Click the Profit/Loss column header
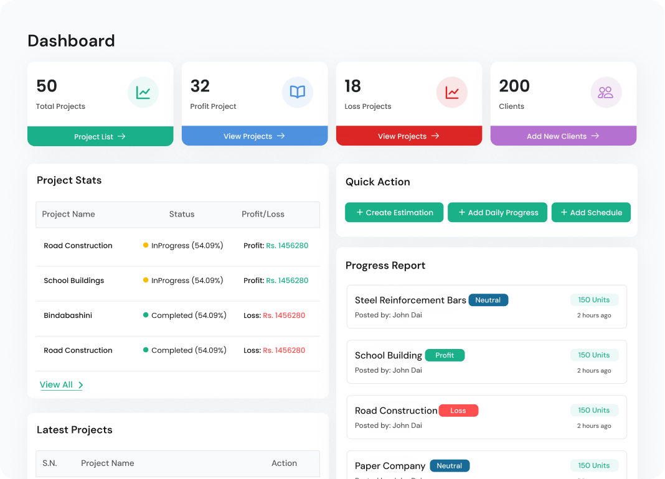Screen dimensions: 665x479 tap(263, 214)
